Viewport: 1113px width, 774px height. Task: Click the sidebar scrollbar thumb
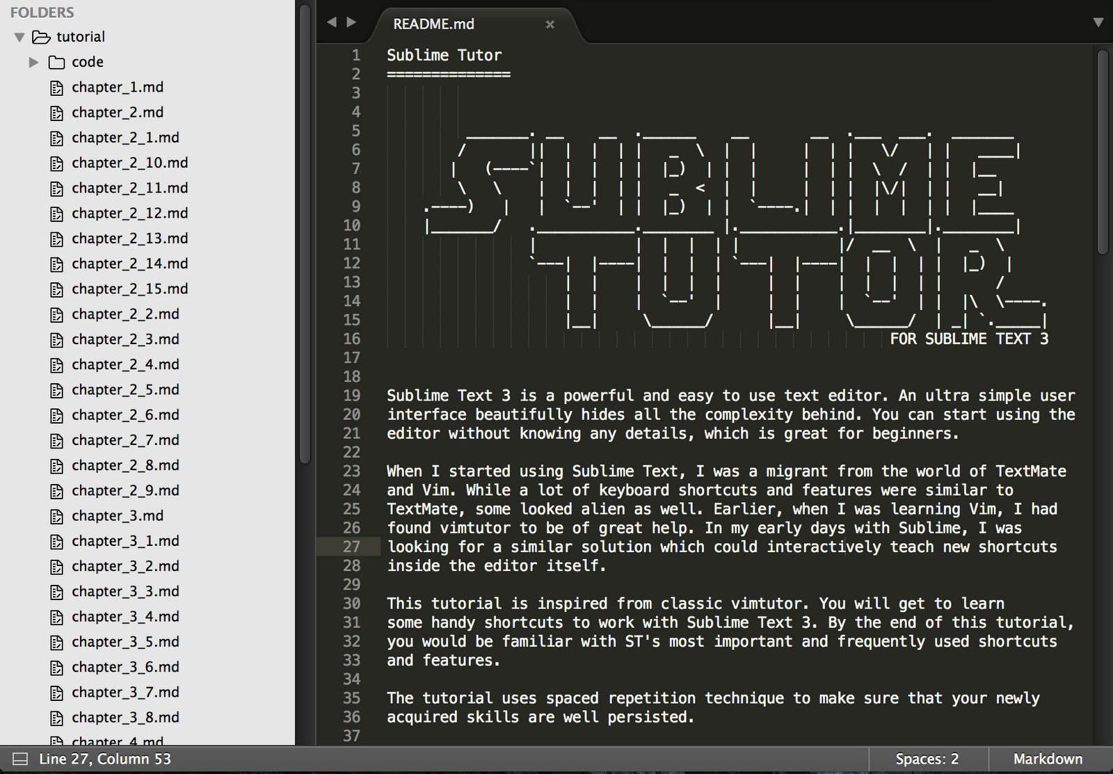[x=304, y=236]
